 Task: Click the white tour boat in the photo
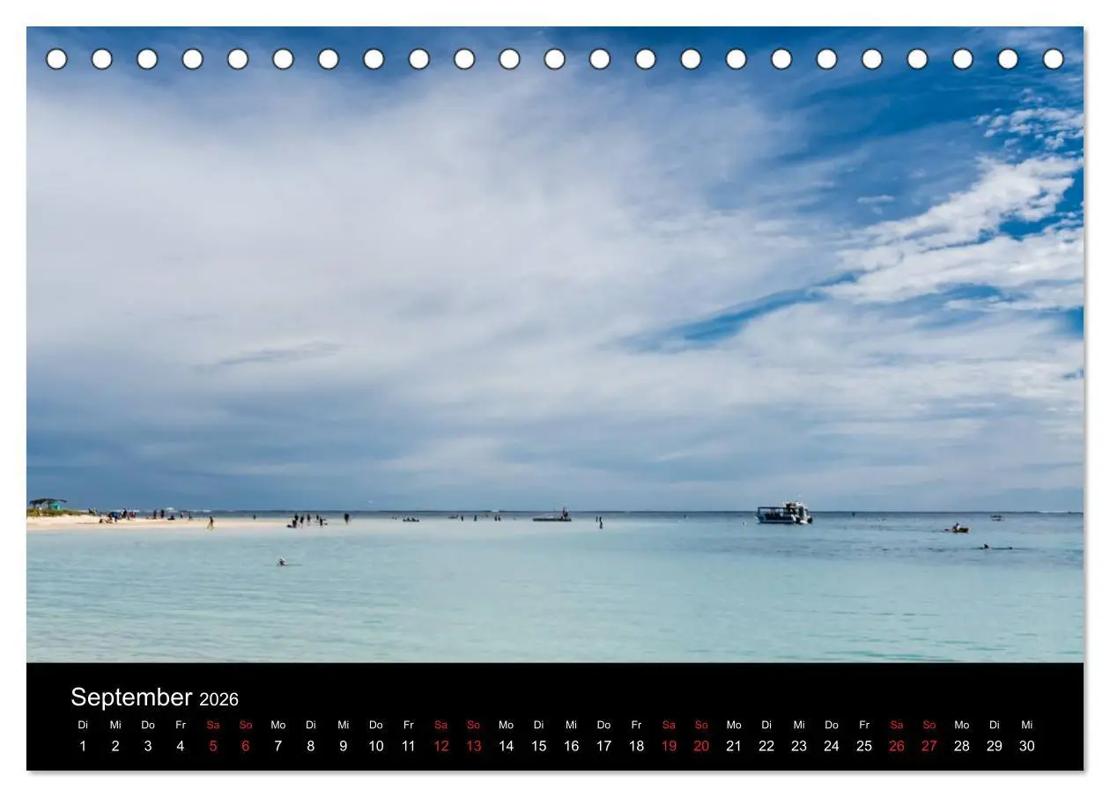[x=784, y=513]
